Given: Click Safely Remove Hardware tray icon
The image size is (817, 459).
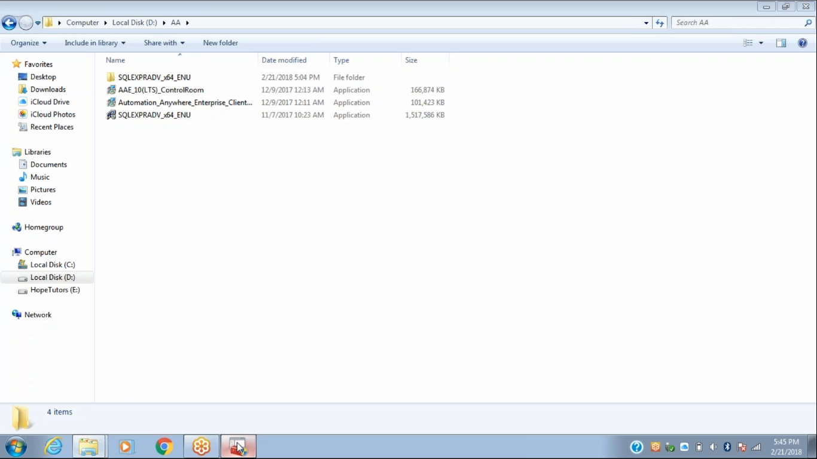Looking at the screenshot, I should point(670,447).
